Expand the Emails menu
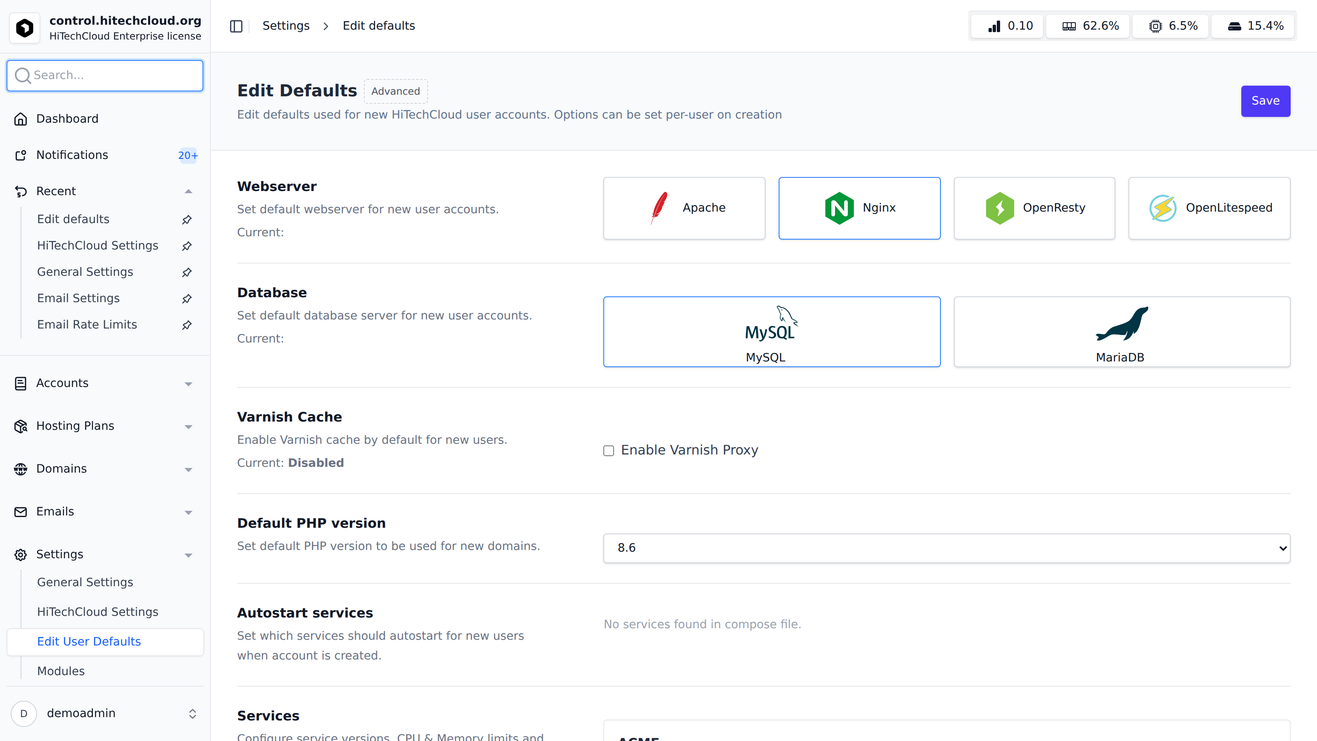1317x741 pixels. coord(105,512)
